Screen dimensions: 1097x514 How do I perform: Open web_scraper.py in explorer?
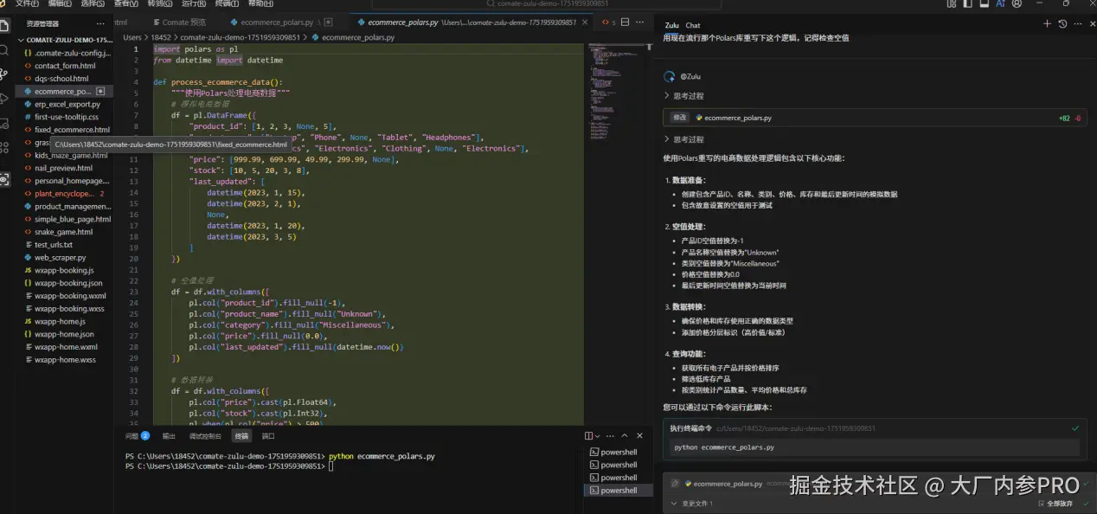point(60,258)
